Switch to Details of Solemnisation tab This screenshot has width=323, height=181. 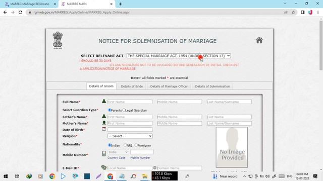click(212, 86)
